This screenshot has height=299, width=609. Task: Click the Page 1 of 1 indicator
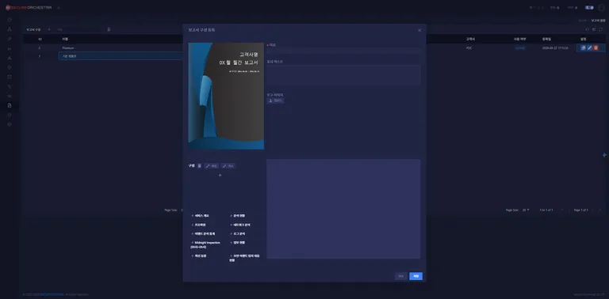581,210
